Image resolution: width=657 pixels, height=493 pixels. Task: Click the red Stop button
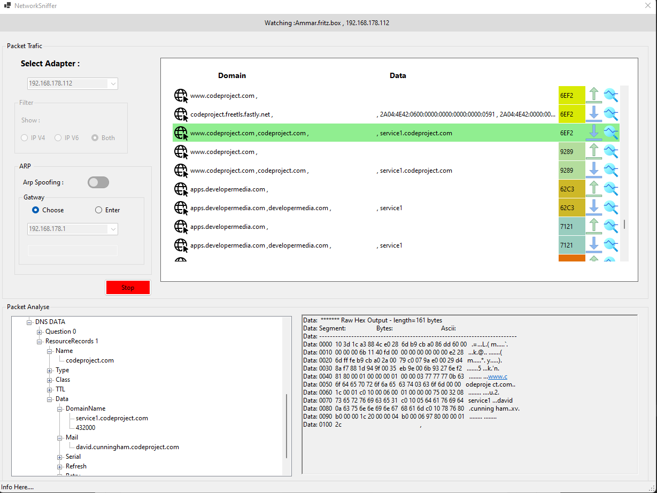point(128,288)
